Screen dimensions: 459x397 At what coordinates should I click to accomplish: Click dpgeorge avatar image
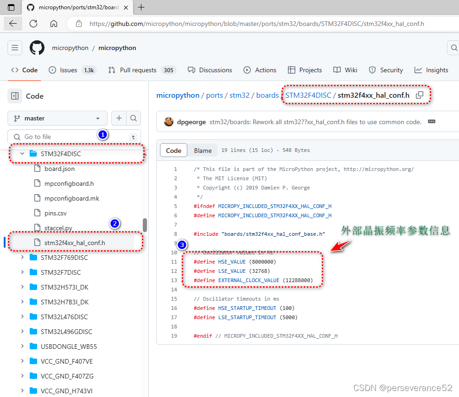pyautogui.click(x=169, y=122)
